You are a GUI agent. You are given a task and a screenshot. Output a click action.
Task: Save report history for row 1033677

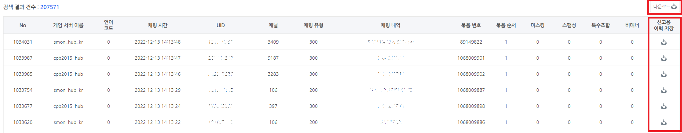coord(663,106)
